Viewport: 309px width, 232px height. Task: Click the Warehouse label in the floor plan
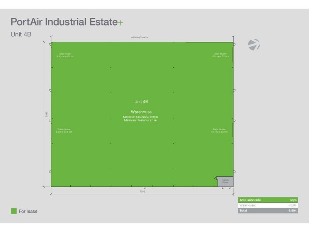click(x=141, y=111)
